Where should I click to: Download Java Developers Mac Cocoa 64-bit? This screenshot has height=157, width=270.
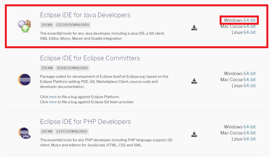(249, 26)
